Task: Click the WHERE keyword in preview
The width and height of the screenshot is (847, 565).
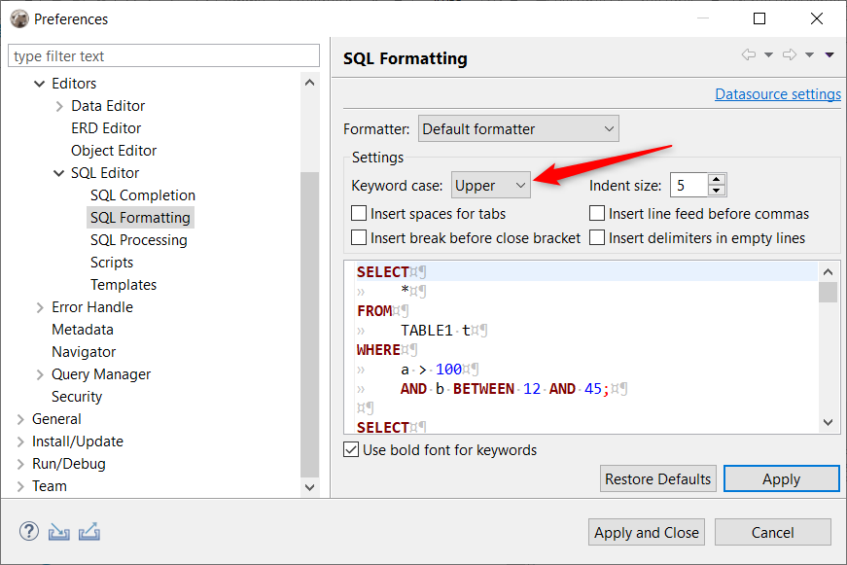Action: click(378, 350)
